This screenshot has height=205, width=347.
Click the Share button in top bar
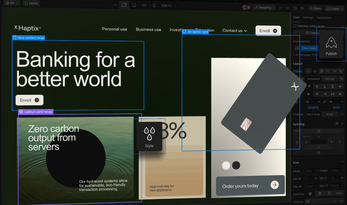click(315, 8)
